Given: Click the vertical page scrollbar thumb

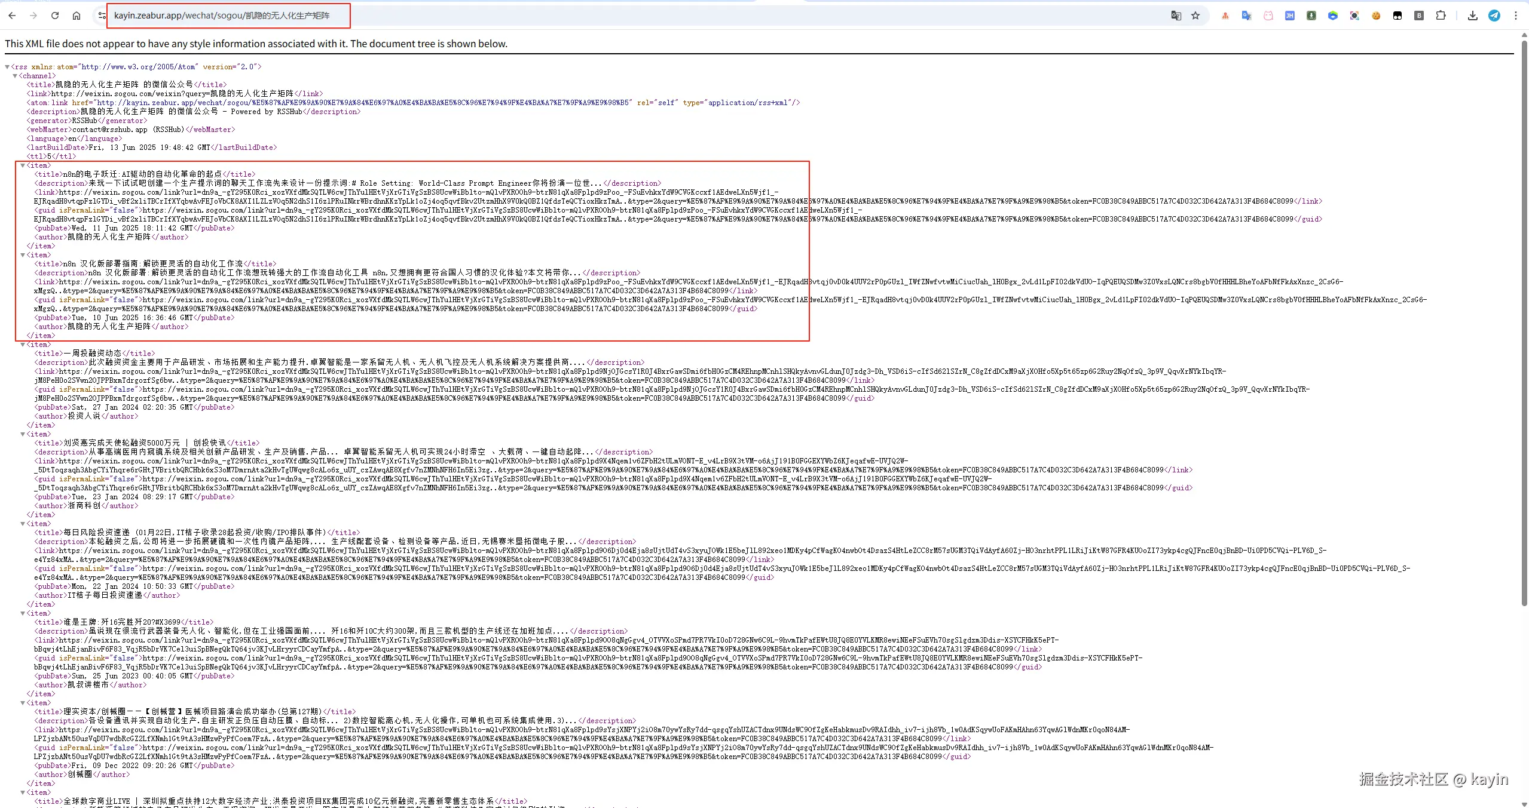Looking at the screenshot, I should point(1524,322).
